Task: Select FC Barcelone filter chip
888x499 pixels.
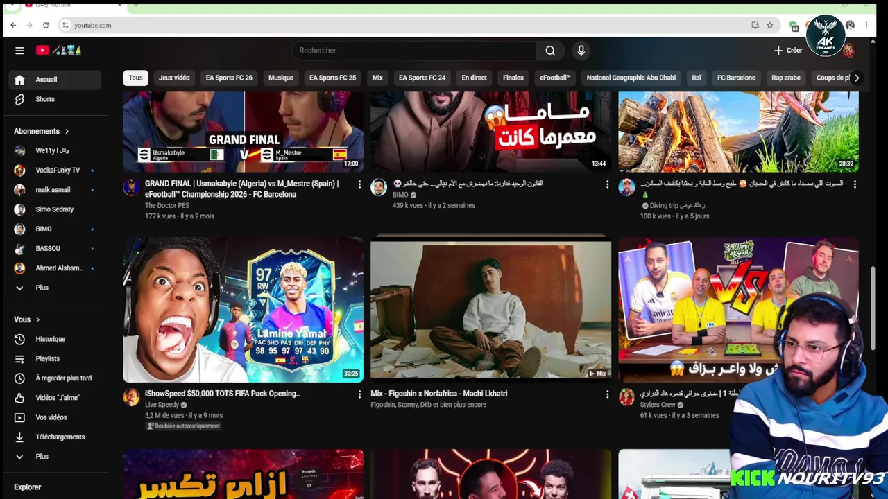Action: tap(736, 78)
